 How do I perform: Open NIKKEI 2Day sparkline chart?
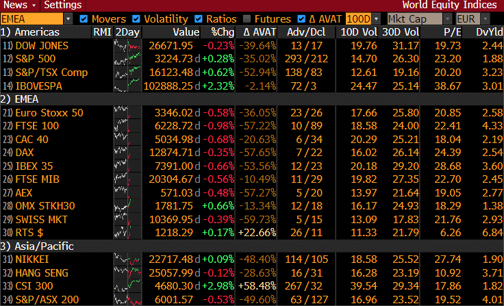tap(128, 259)
